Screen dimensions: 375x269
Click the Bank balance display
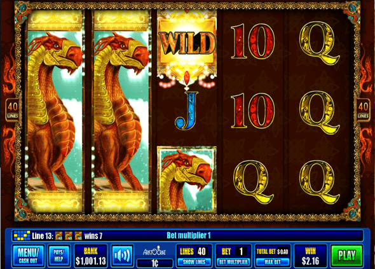tap(91, 256)
